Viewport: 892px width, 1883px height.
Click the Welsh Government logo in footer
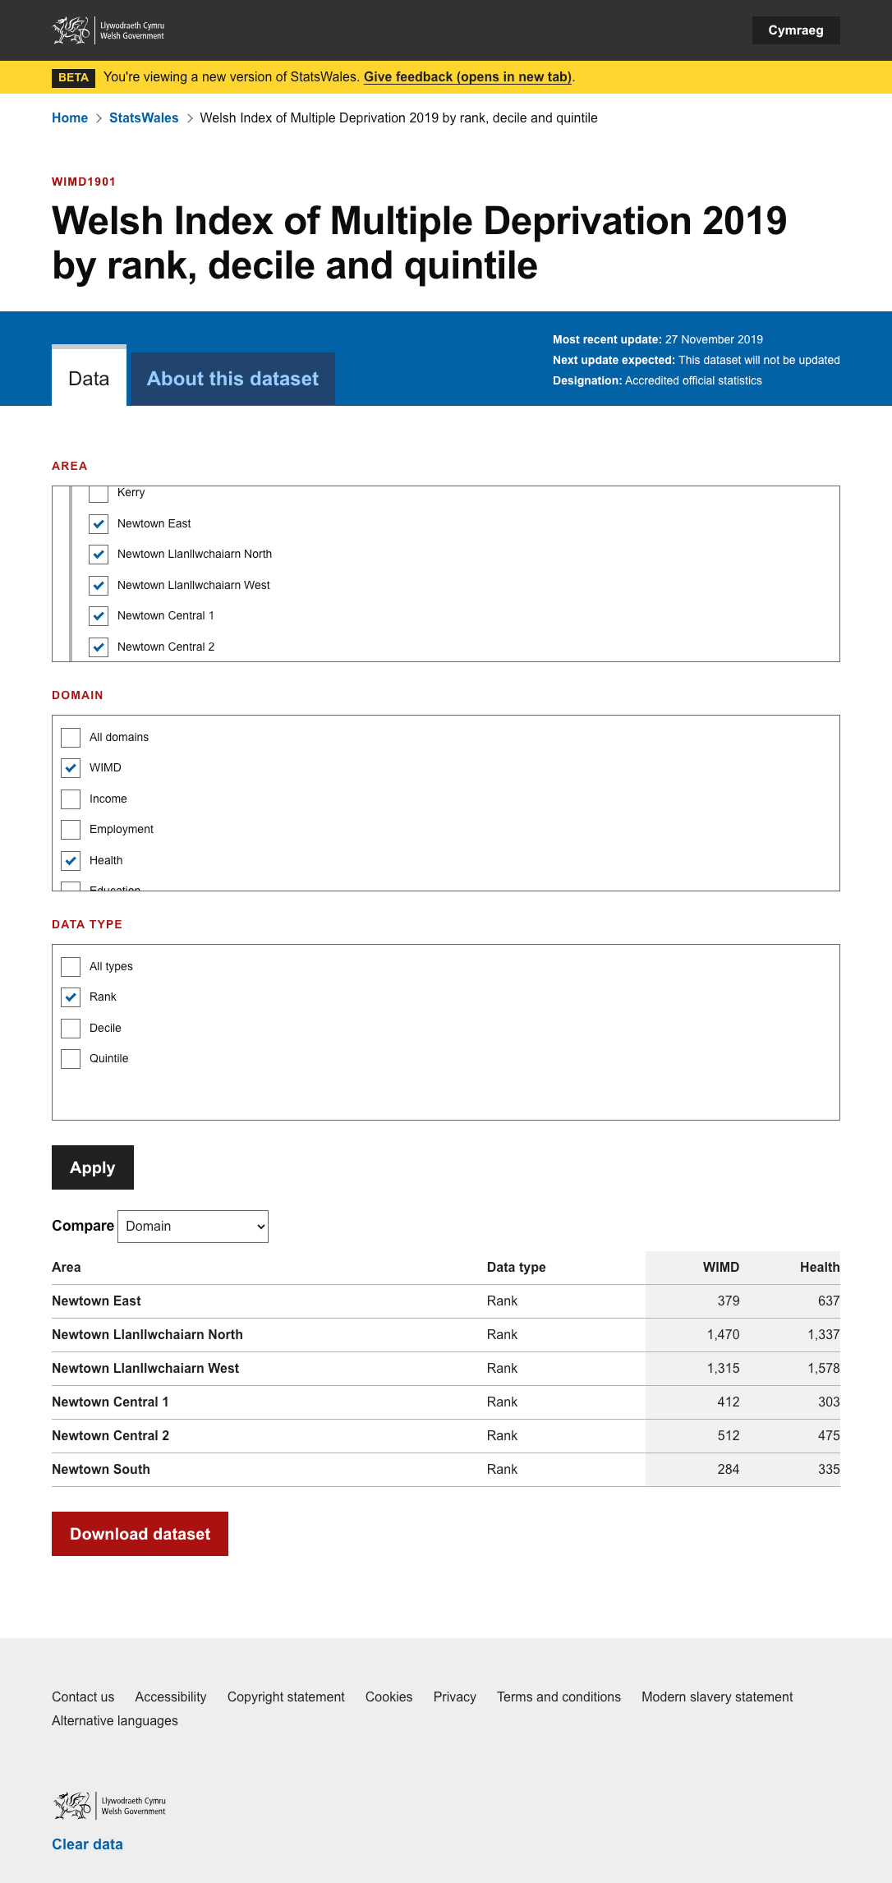click(109, 1805)
